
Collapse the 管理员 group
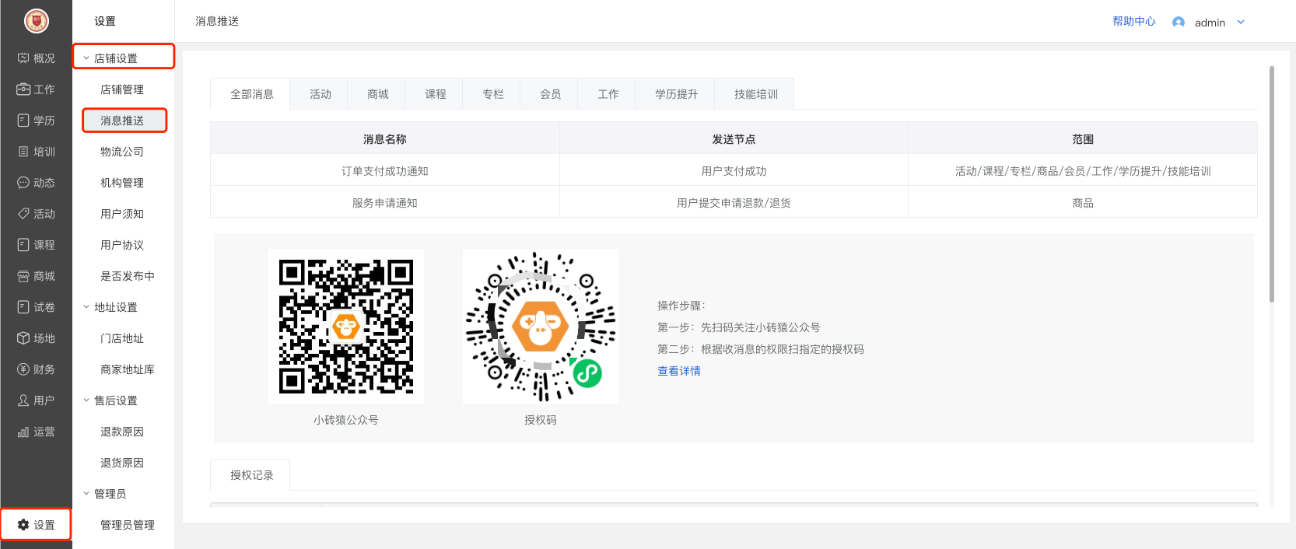click(x=86, y=494)
